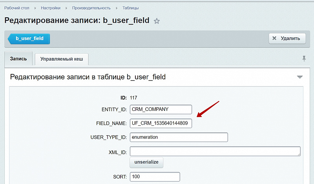Navigate to Производительность breadcrumb link
The height and width of the screenshot is (184, 314).
(91, 8)
